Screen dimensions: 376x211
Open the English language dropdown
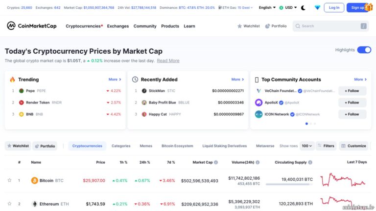(267, 8)
